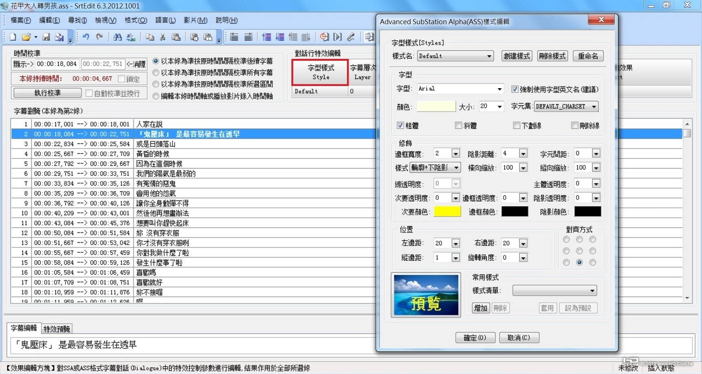Screen dimensions: 702x374
Task: Select radio 以本條為準按原時間間隔校準所有字幕
Action: 156,73
